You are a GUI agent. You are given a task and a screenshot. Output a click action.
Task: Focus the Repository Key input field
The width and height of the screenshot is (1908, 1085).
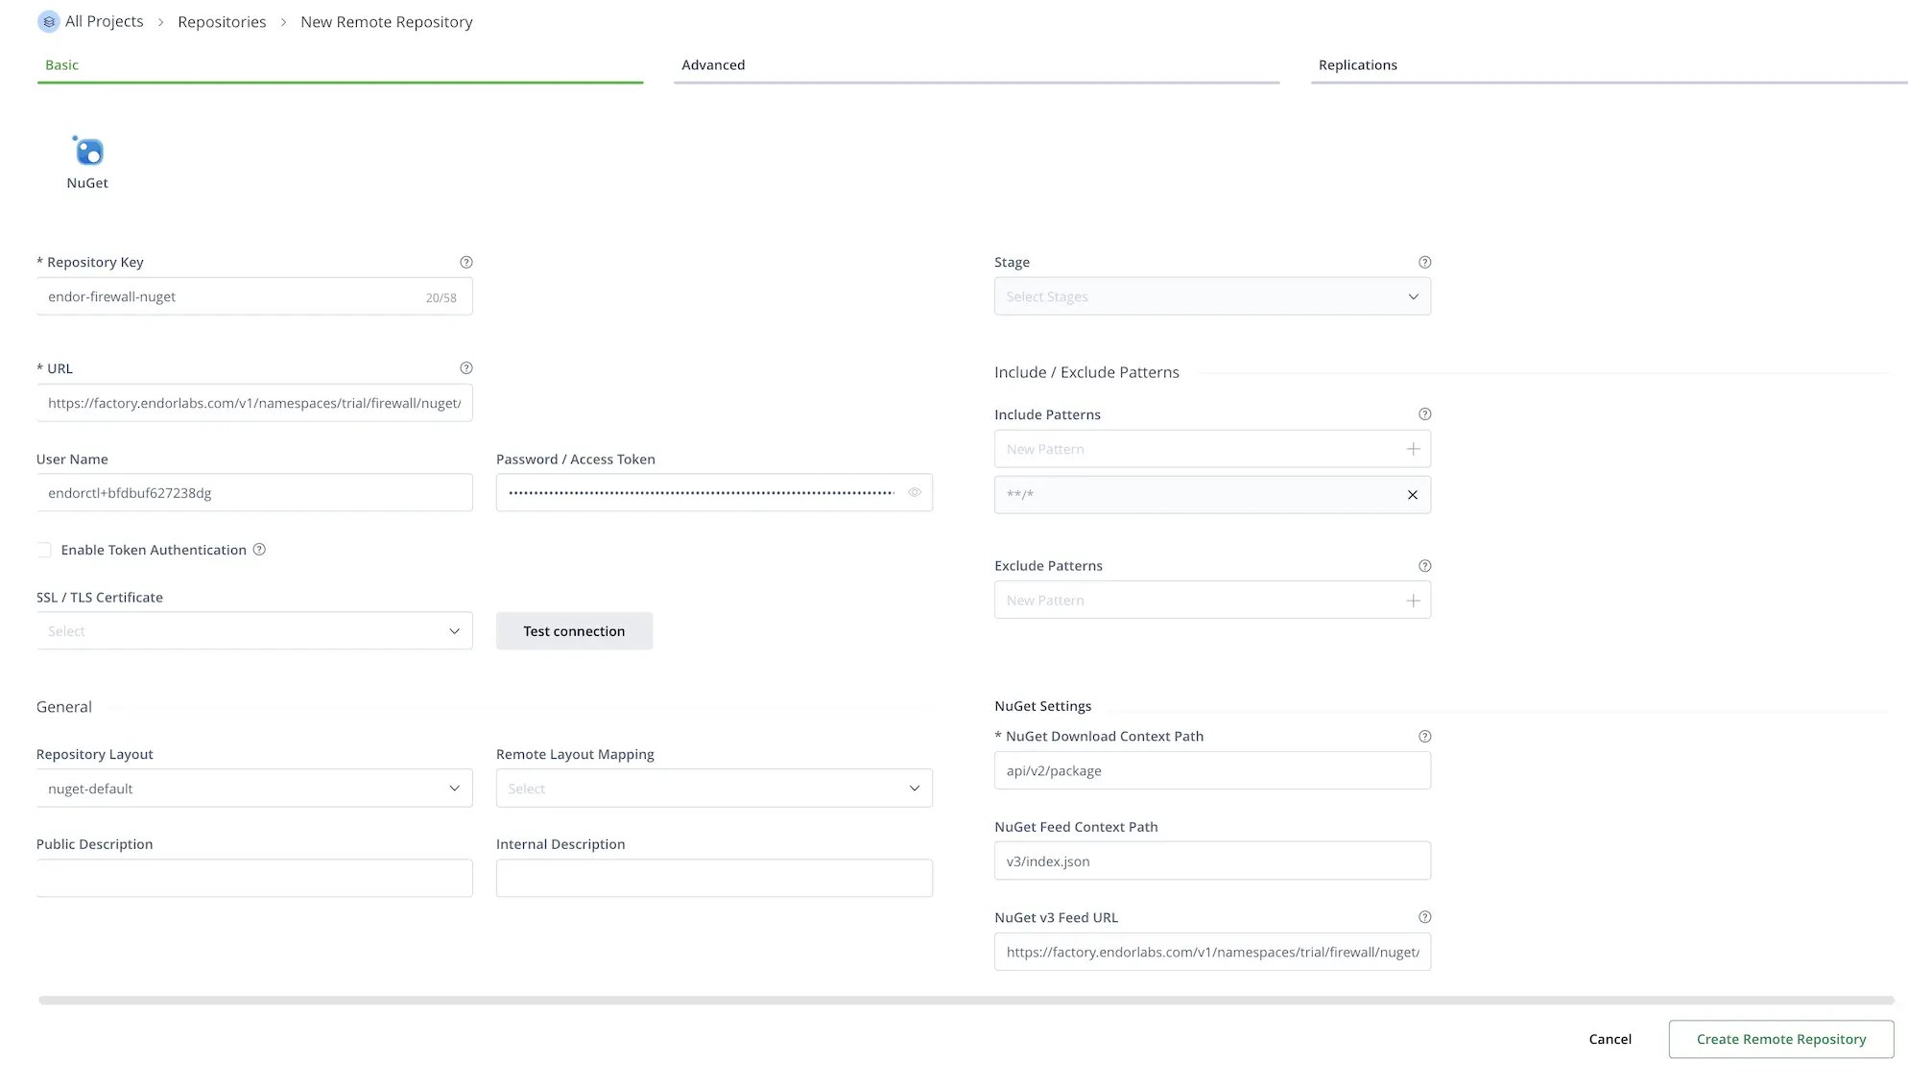point(254,296)
